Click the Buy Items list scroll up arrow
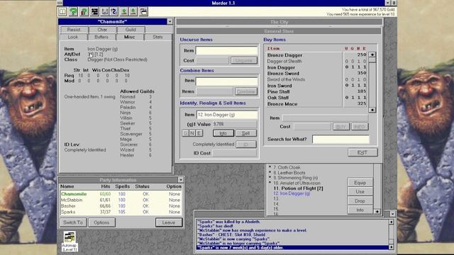The height and width of the screenshot is (255, 454). pyautogui.click(x=372, y=55)
